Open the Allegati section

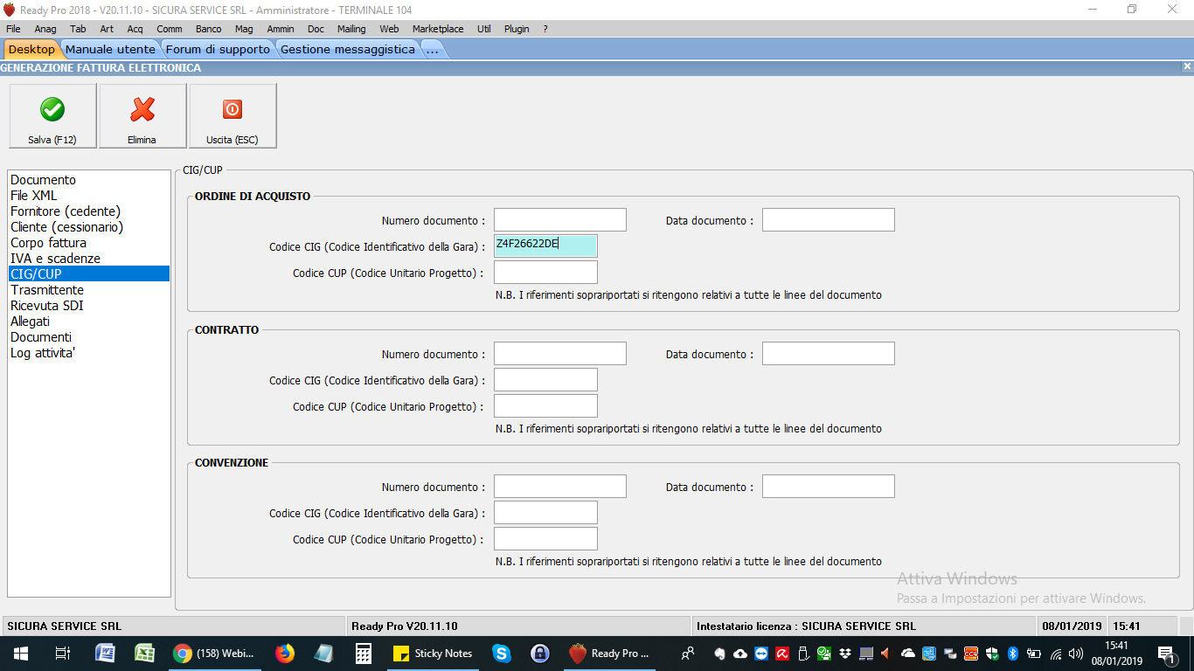[x=88, y=322]
